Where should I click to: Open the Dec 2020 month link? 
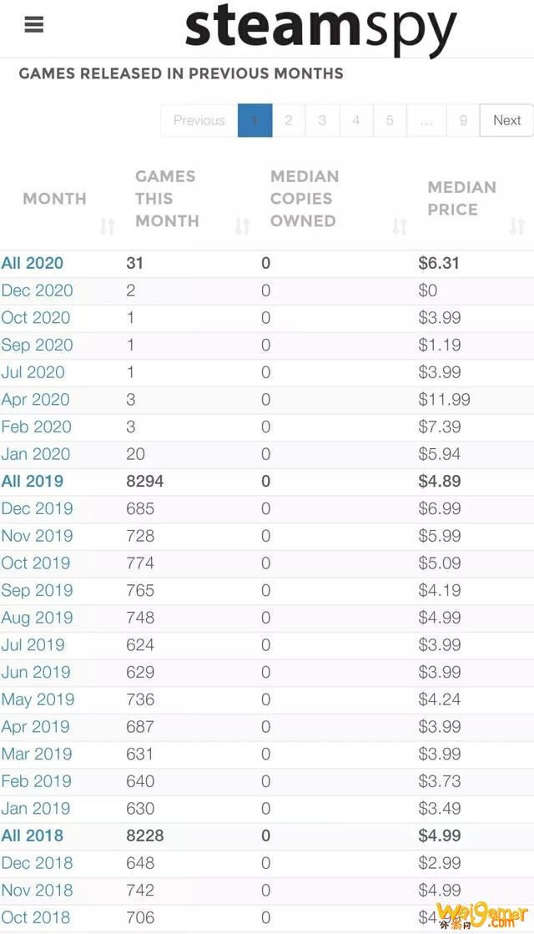pos(37,290)
